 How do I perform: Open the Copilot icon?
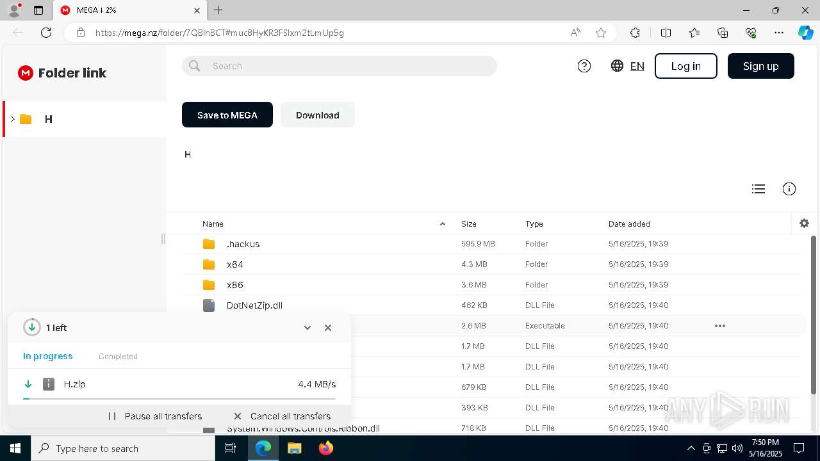805,33
